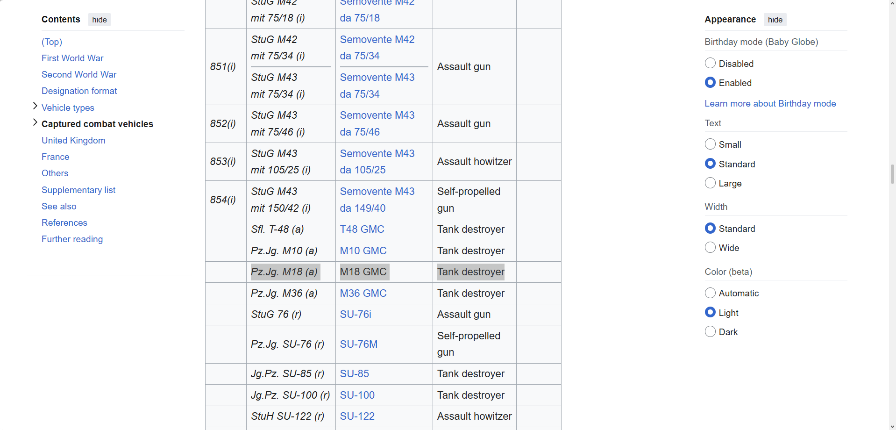The height and width of the screenshot is (430, 896).
Task: Open the T48 GMC article link
Action: 362,229
